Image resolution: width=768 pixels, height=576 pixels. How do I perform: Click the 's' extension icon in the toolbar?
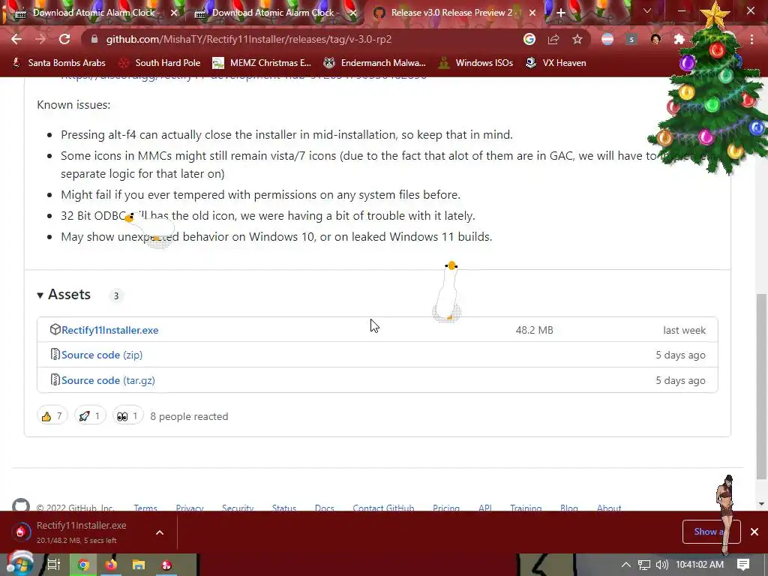point(631,39)
